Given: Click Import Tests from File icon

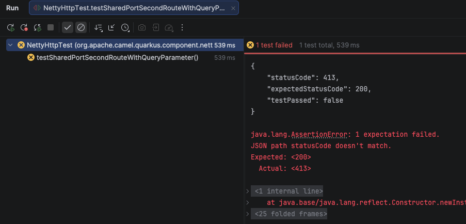Looking at the screenshot, I should coord(155,27).
